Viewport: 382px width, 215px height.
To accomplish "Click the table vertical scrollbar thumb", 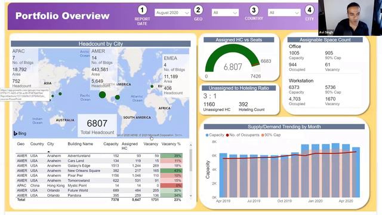I will (190, 160).
